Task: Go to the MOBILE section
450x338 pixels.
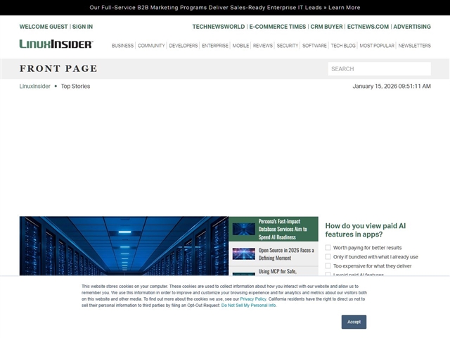Action: tap(240, 46)
